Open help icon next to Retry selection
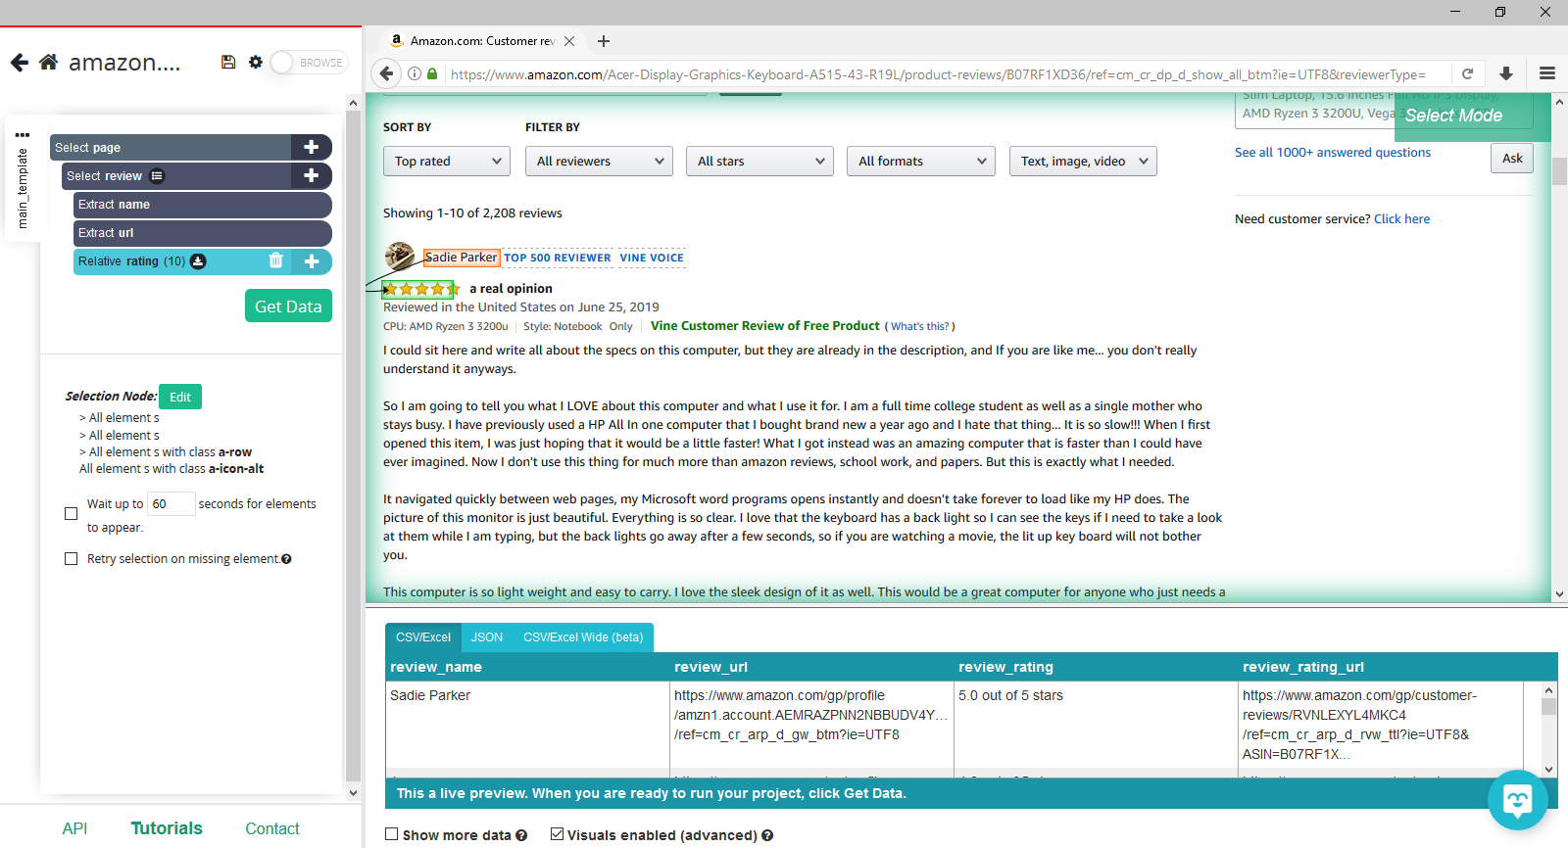The width and height of the screenshot is (1568, 848). 286,559
